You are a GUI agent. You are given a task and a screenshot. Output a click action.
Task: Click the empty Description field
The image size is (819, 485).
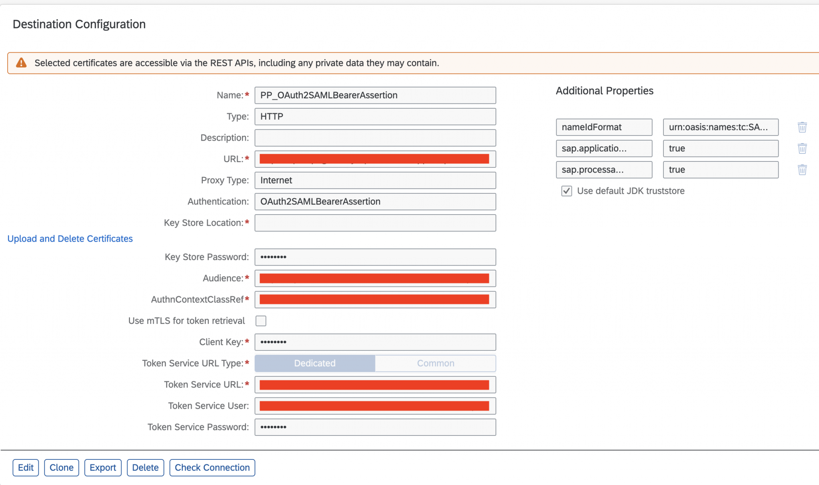(375, 137)
